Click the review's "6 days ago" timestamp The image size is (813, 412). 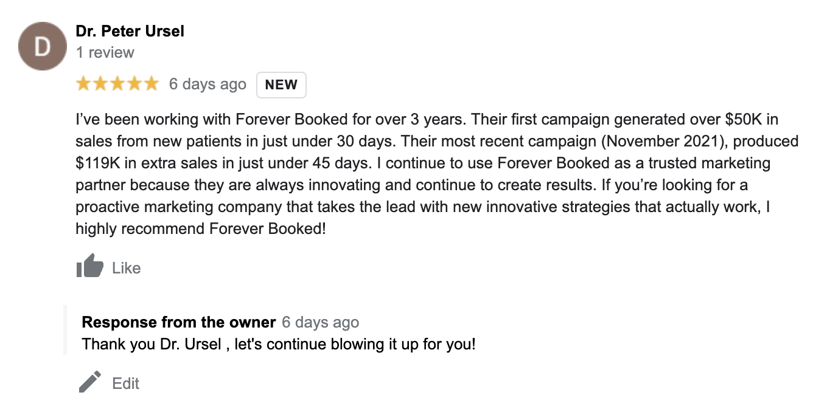pyautogui.click(x=208, y=84)
